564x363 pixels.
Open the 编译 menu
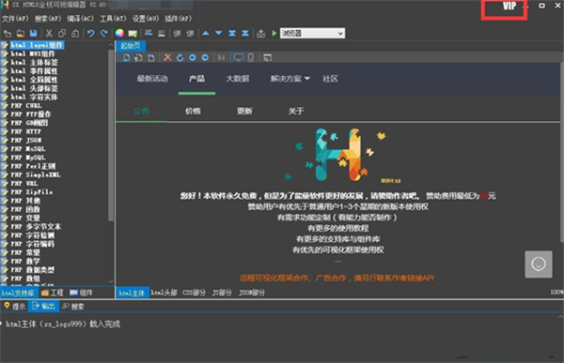80,19
